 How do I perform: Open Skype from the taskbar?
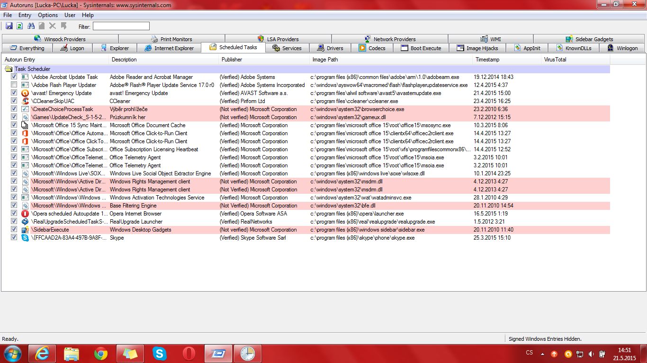160,354
